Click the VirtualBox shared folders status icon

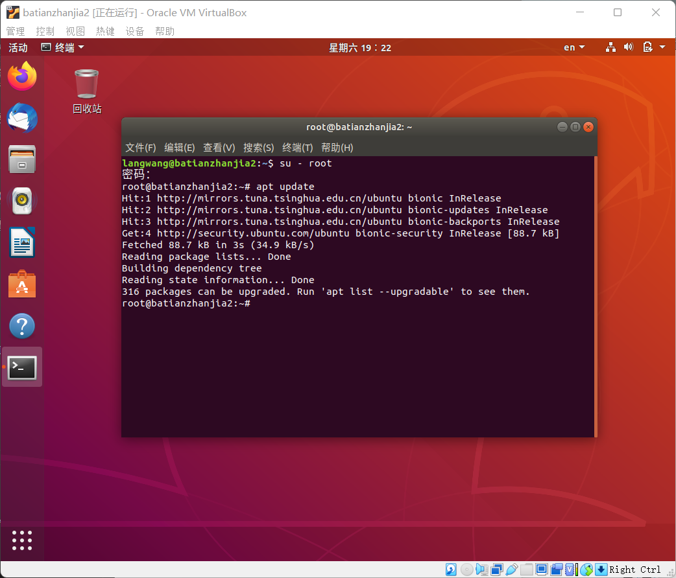pyautogui.click(x=527, y=569)
